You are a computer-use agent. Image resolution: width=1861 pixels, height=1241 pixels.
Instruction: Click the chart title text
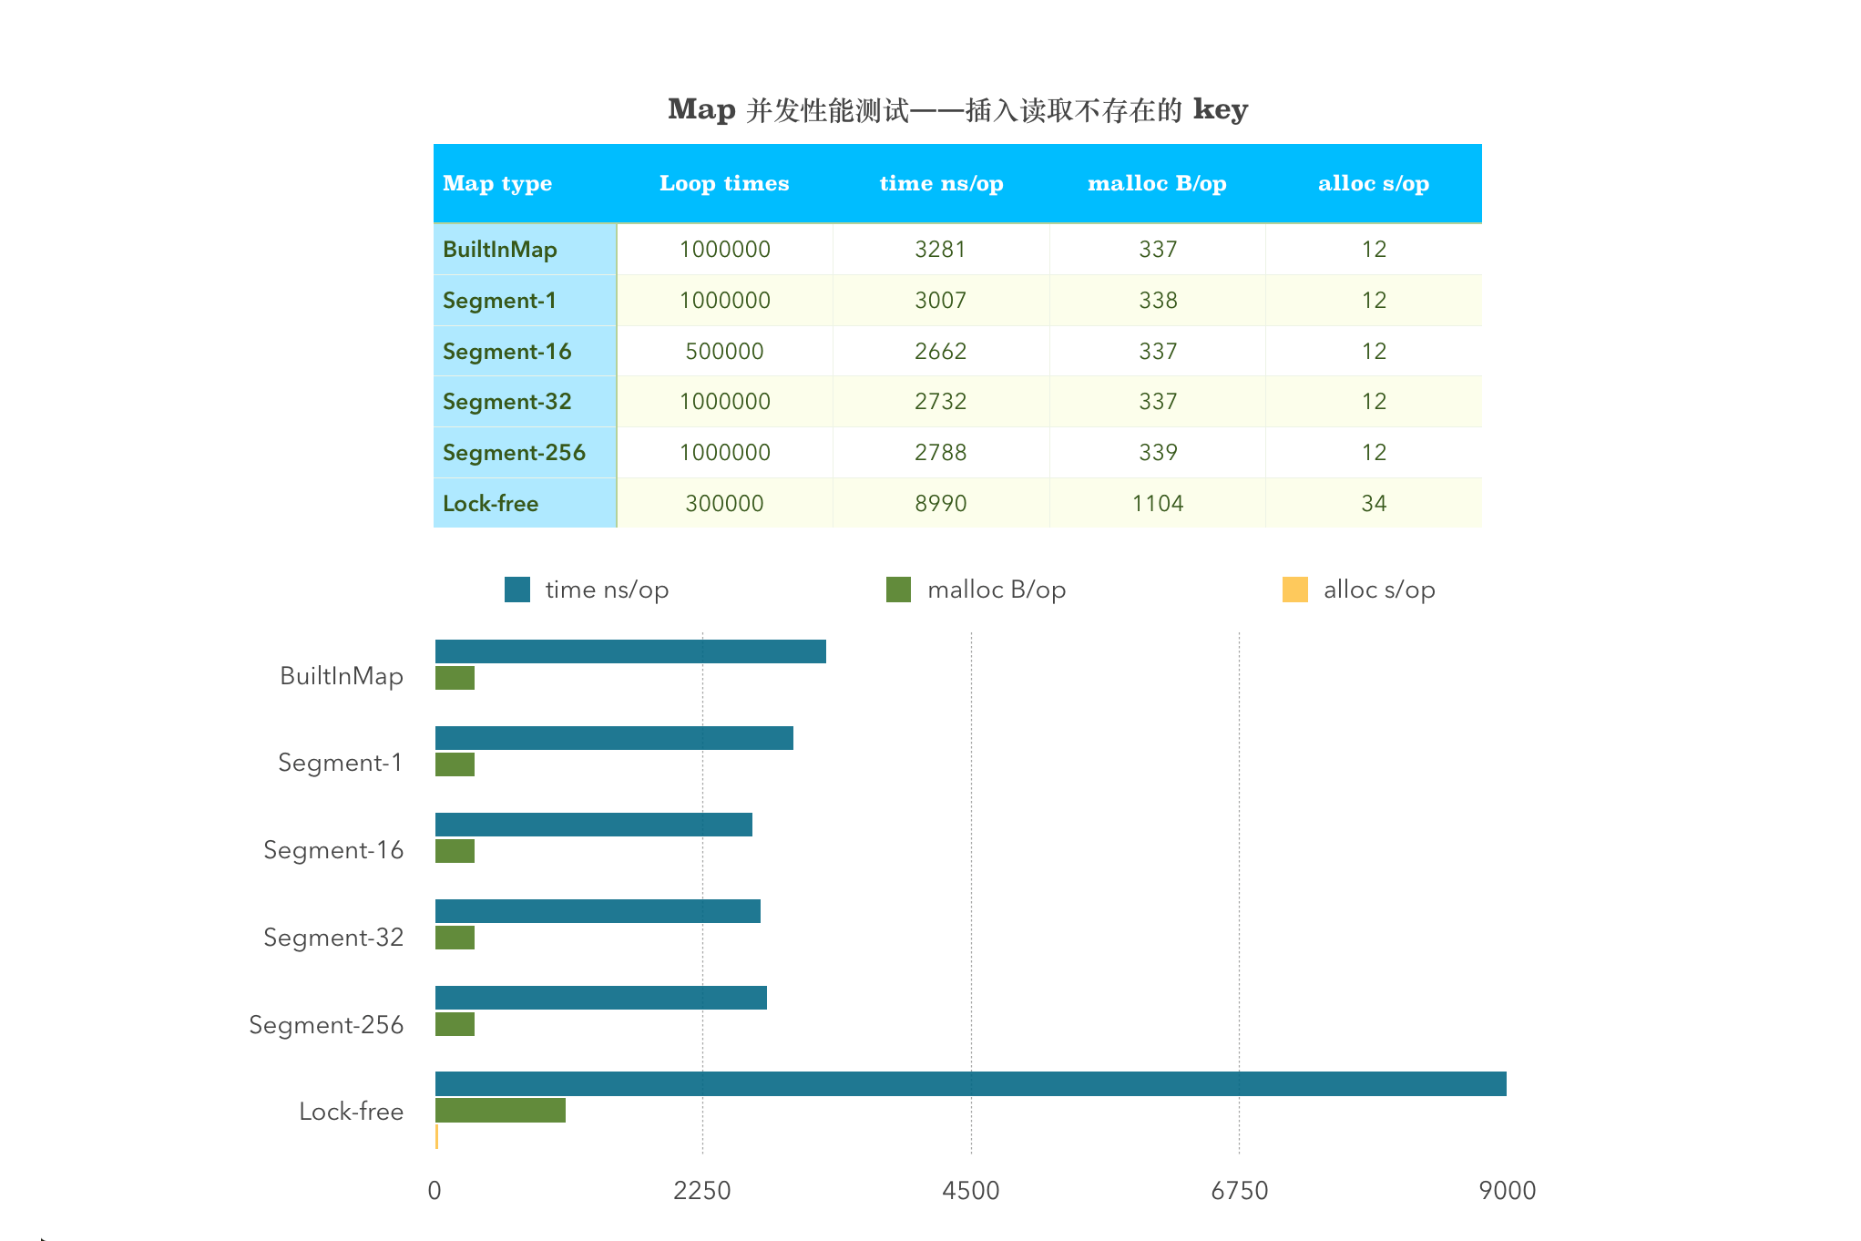click(957, 110)
